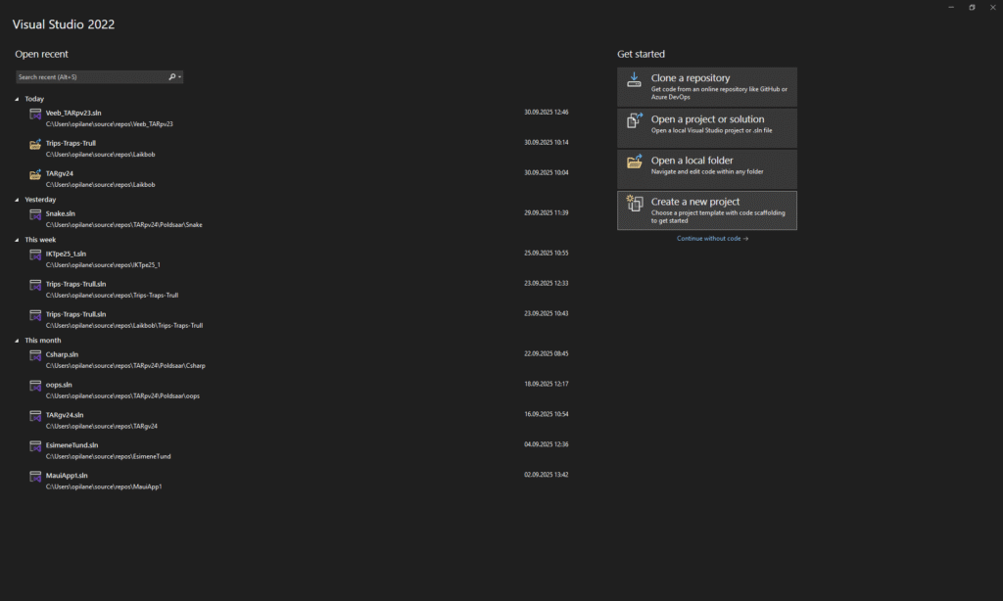Open the Csharp.sln recent solution
The width and height of the screenshot is (1003, 601).
[x=62, y=354]
